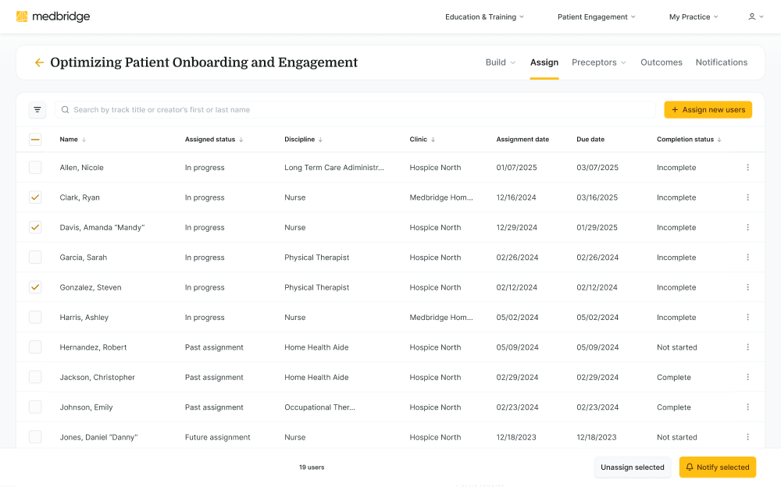Open row actions for Allen, Nicole
The width and height of the screenshot is (781, 487).
pos(747,167)
